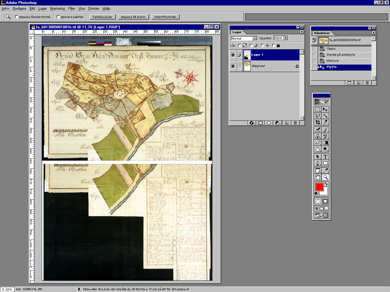Select the Eyedropper tool
390x292 pixels.
pyautogui.click(x=325, y=171)
